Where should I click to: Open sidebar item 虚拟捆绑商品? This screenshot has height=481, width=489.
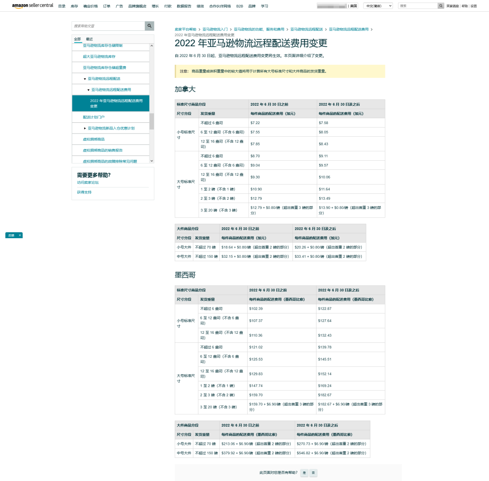pos(94,139)
